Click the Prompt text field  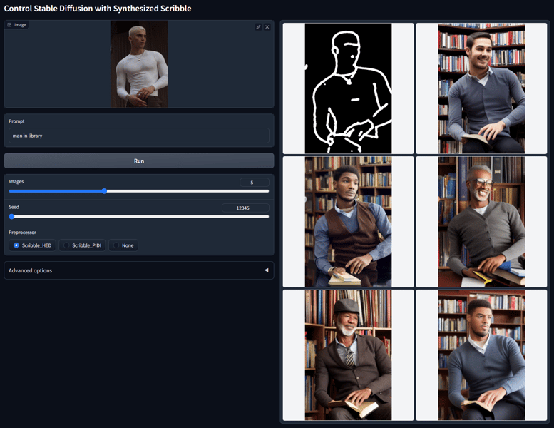coord(138,136)
